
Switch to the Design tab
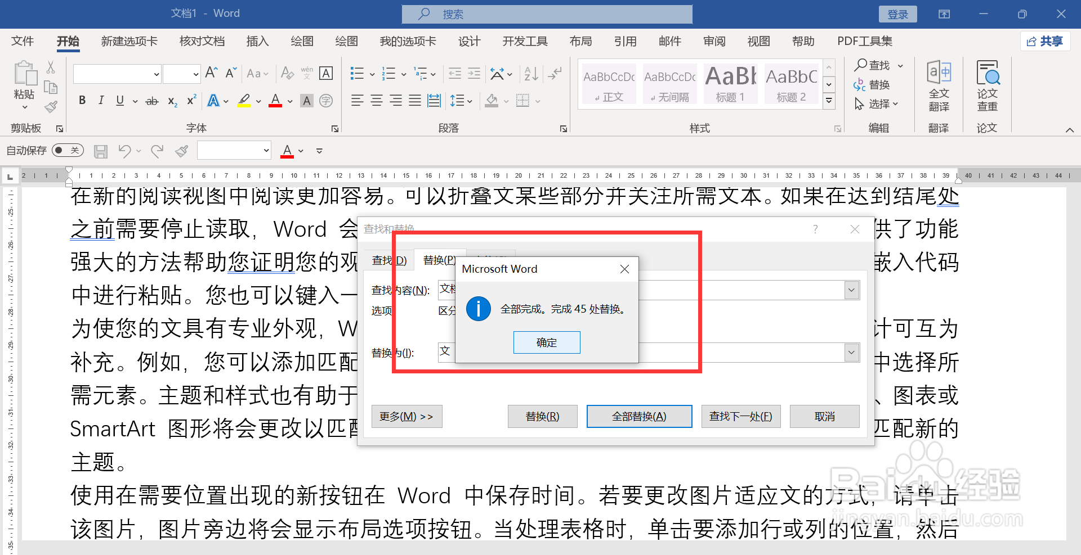coord(469,41)
